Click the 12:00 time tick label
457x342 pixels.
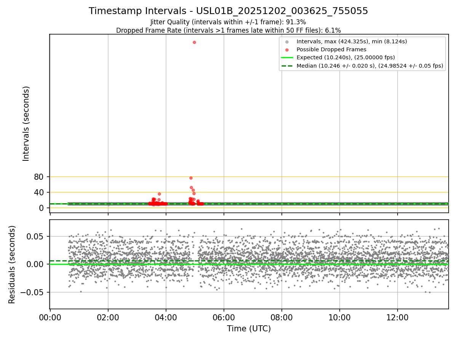(398, 317)
